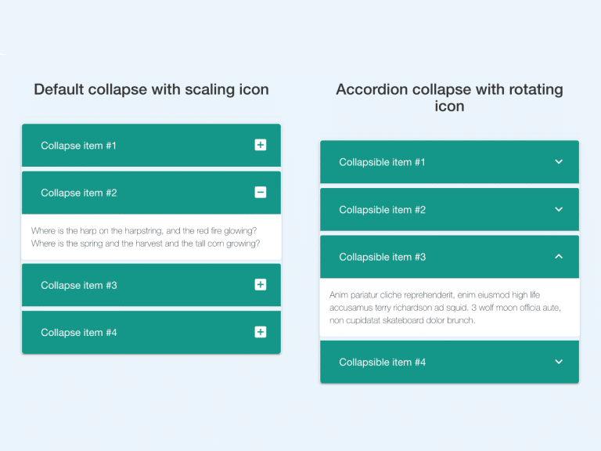Click the plus icon on Collapse item #1
The height and width of the screenshot is (451, 601).
click(x=261, y=145)
